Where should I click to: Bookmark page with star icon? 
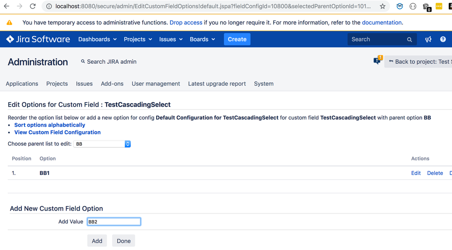[382, 6]
